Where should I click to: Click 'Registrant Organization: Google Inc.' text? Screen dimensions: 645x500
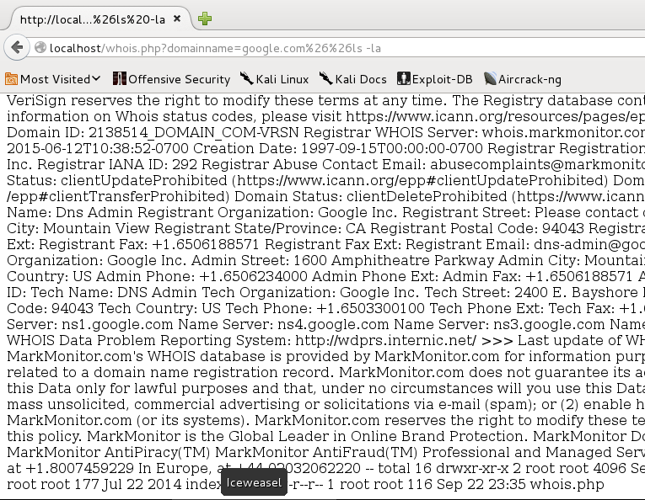tap(267, 213)
